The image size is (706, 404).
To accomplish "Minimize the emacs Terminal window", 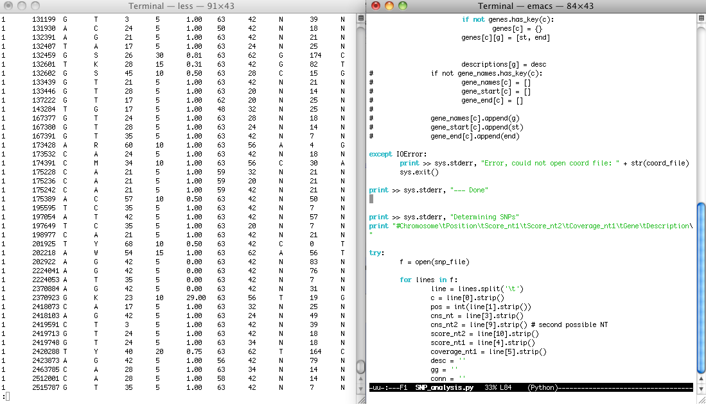I will tap(389, 6).
